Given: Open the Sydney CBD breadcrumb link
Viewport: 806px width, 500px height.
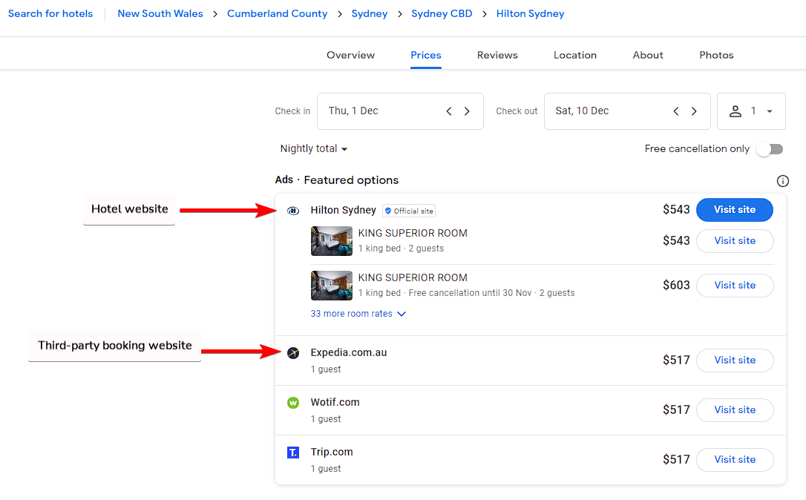Looking at the screenshot, I should (x=442, y=13).
